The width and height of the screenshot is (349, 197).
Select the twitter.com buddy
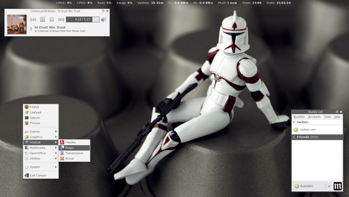click(317, 129)
